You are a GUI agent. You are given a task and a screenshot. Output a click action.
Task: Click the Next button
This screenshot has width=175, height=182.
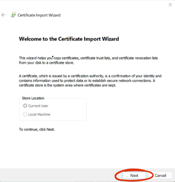tap(134, 176)
